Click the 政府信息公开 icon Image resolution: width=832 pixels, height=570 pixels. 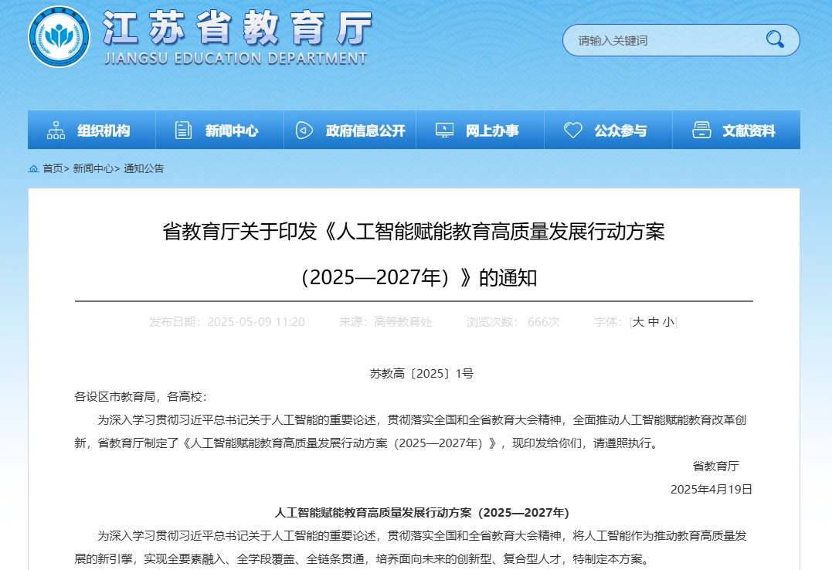(x=304, y=131)
